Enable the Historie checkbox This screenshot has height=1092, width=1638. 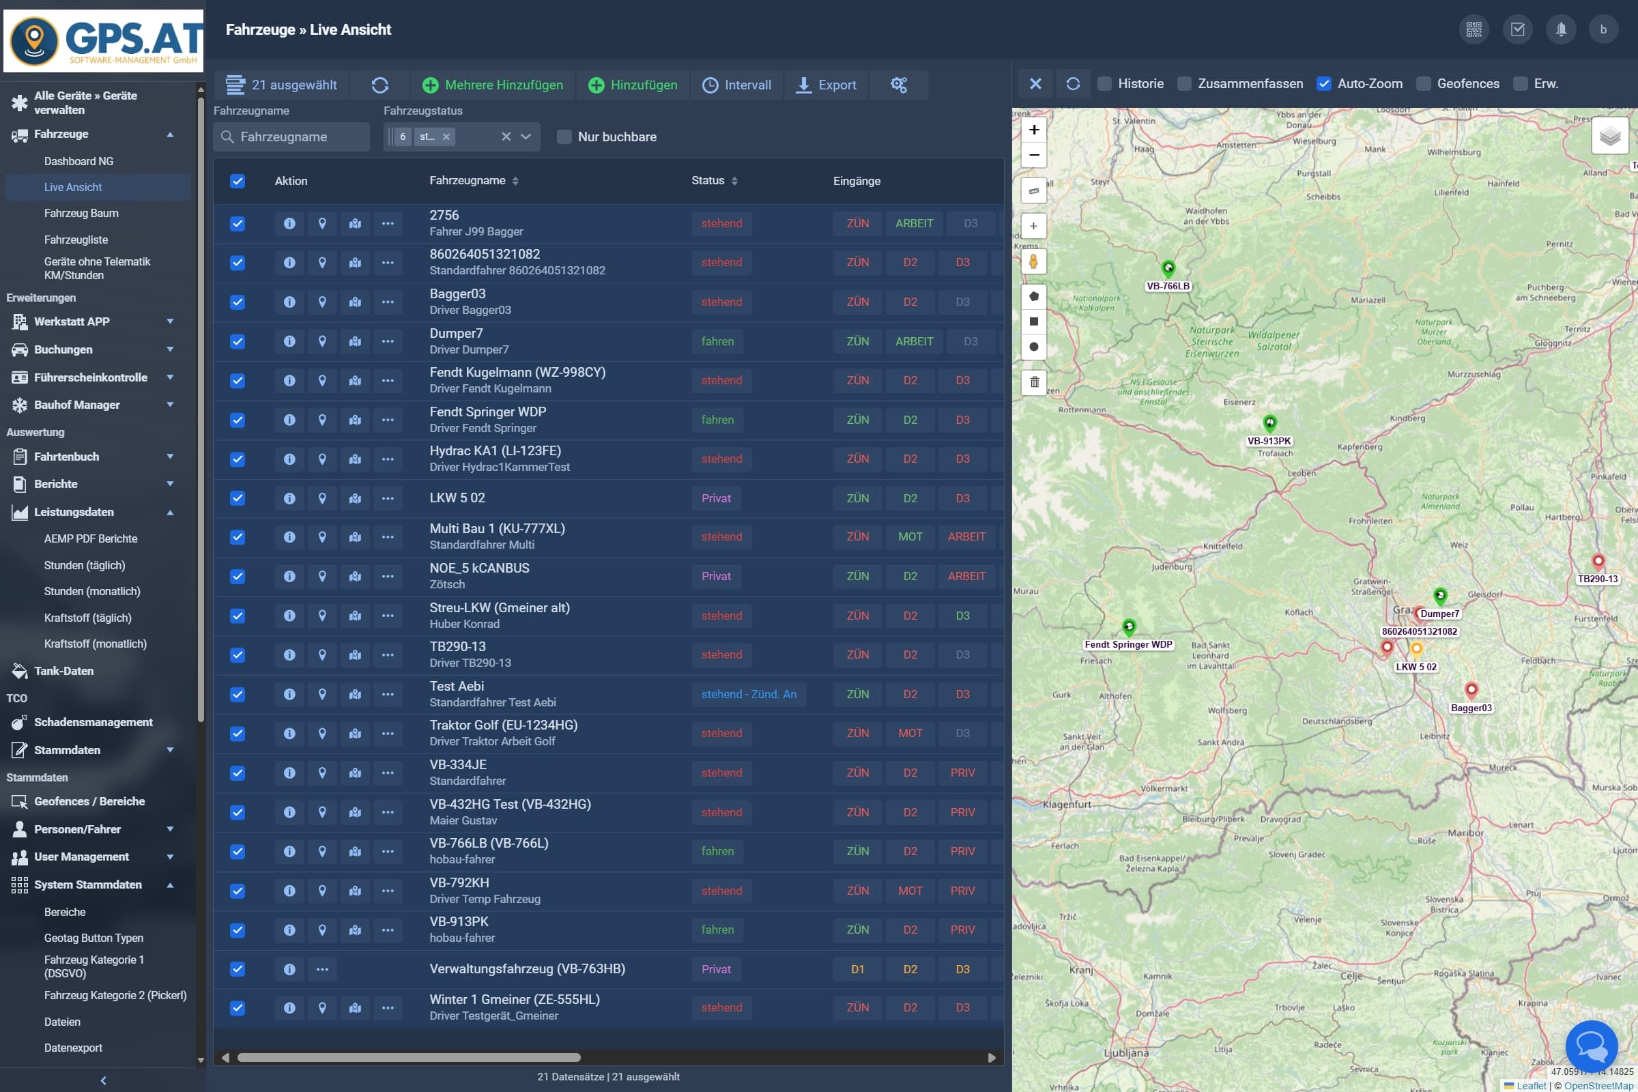(x=1104, y=83)
